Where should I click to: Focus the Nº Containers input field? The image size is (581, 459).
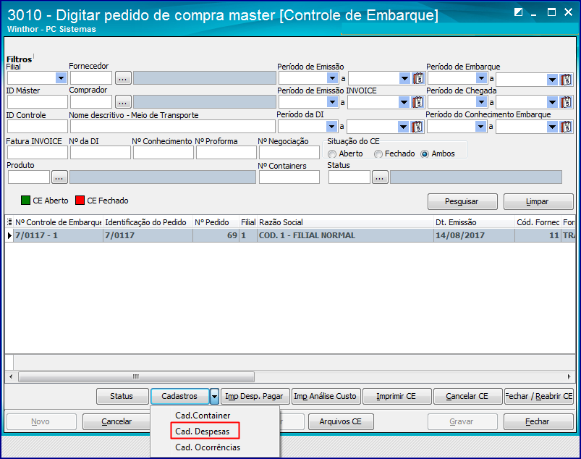(289, 177)
